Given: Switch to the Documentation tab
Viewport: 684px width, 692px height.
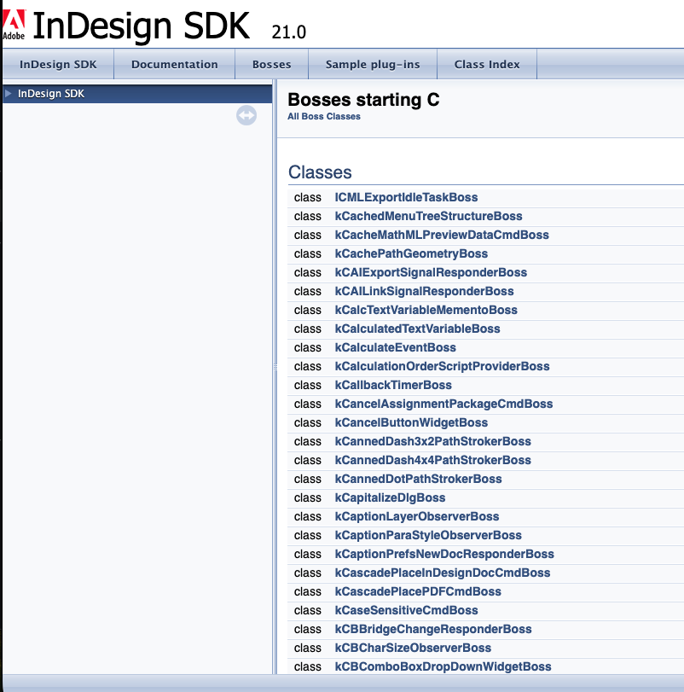Looking at the screenshot, I should pyautogui.click(x=174, y=64).
